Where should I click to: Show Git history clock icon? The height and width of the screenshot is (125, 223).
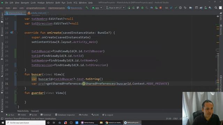[180, 8]
